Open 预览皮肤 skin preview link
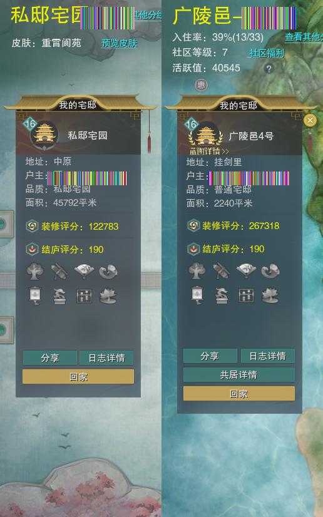 point(120,43)
